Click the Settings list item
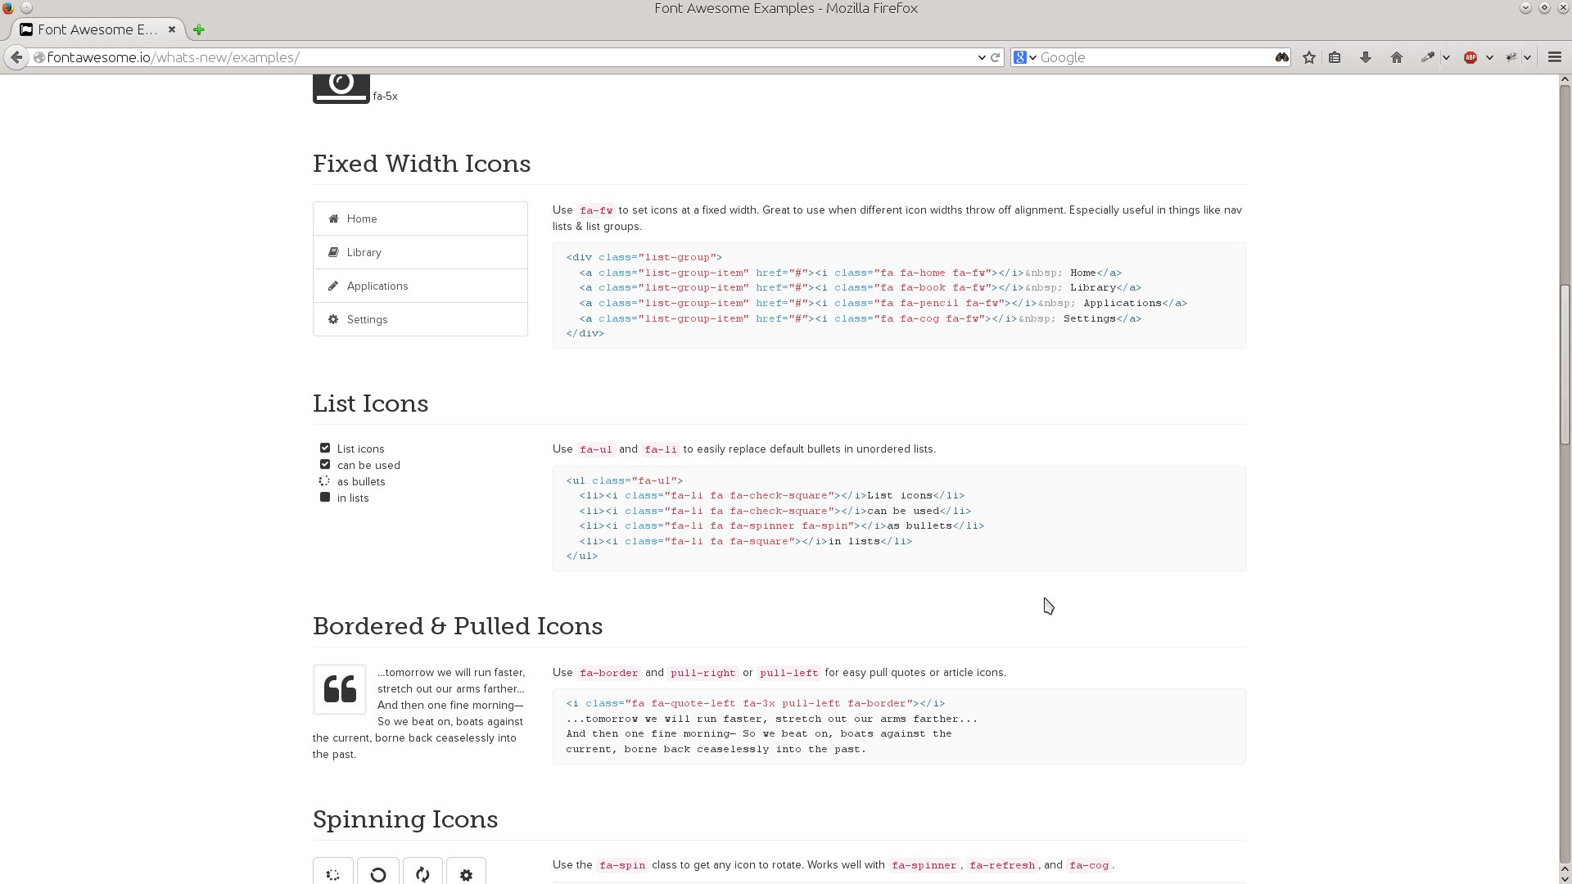 (x=420, y=319)
